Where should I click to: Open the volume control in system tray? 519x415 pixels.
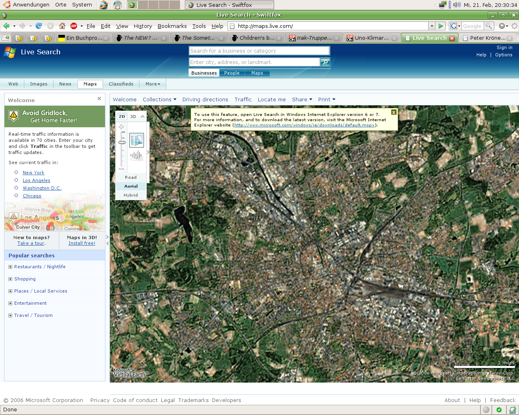tap(457, 5)
